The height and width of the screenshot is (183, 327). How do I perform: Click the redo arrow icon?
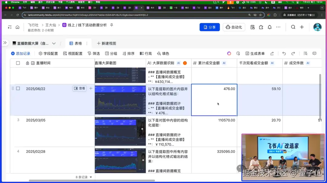pos(293,54)
